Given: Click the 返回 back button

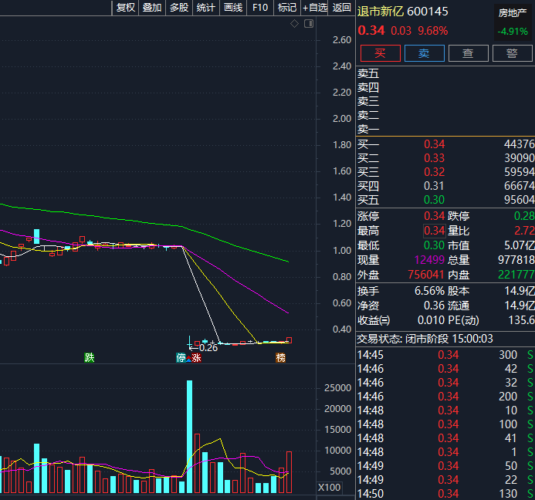Looking at the screenshot, I should pyautogui.click(x=341, y=8).
